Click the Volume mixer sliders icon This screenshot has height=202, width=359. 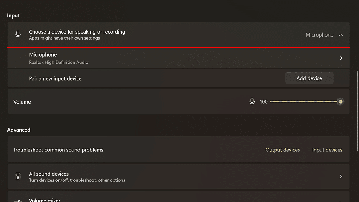point(18,201)
